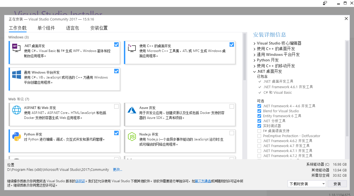Switch to the 单个组件 tab
The image size is (354, 196).
46,28
